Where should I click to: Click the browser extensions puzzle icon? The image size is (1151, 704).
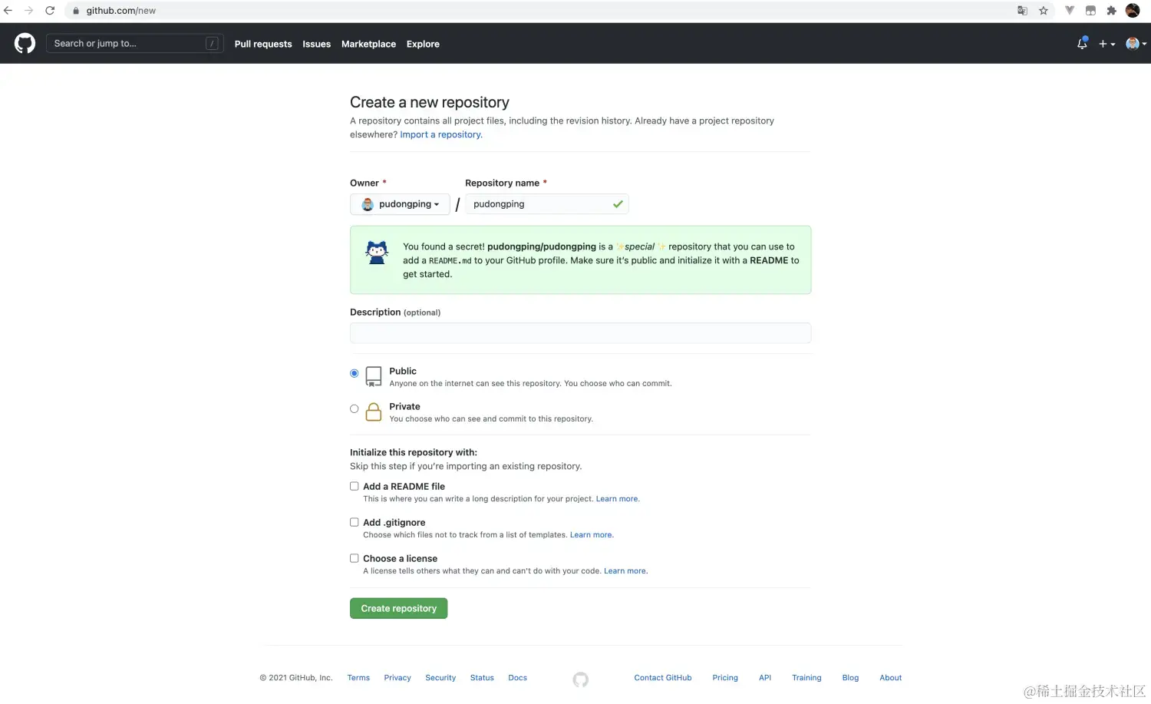(1112, 11)
